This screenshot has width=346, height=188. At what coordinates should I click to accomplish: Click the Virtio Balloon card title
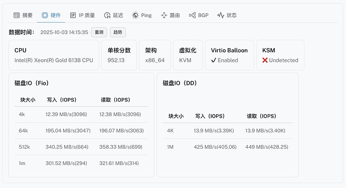[229, 50]
